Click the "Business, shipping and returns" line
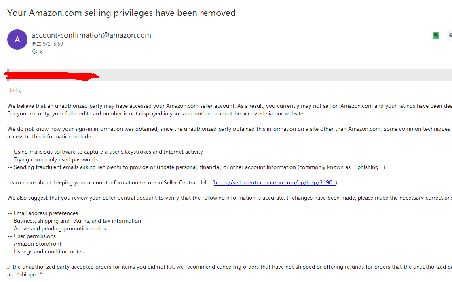The height and width of the screenshot is (282, 452). click(77, 221)
